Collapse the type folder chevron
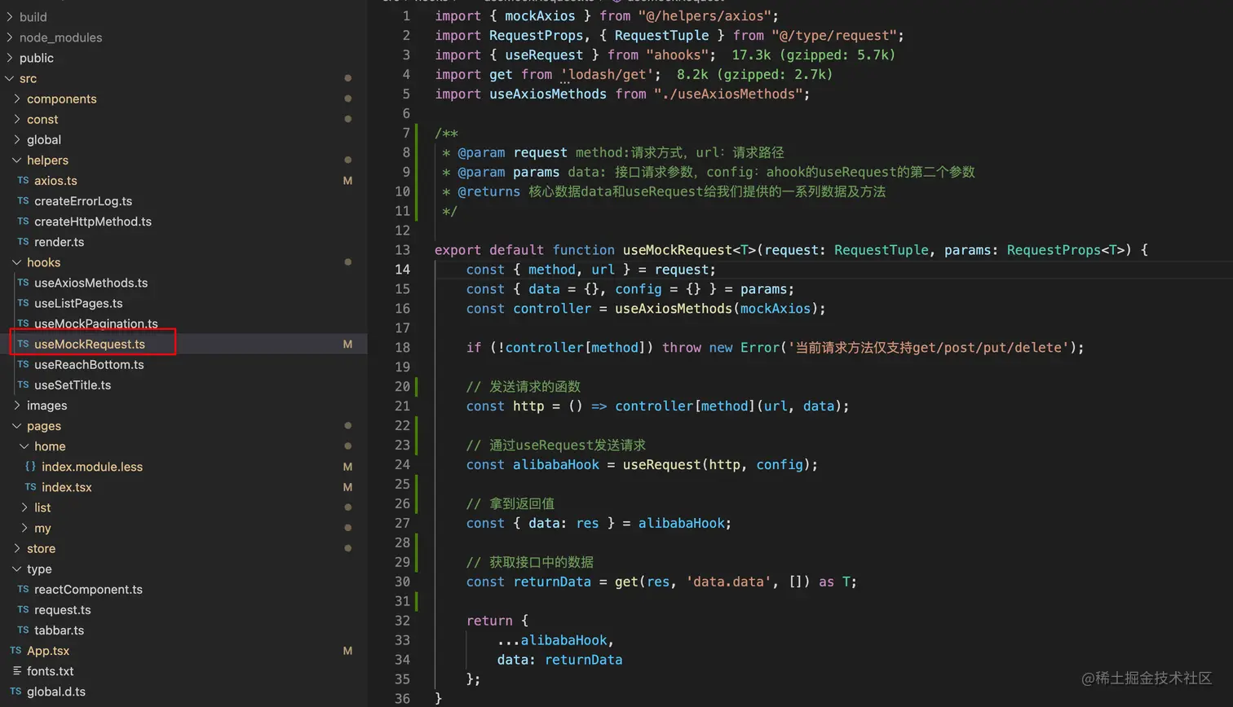The image size is (1233, 707). coord(17,569)
